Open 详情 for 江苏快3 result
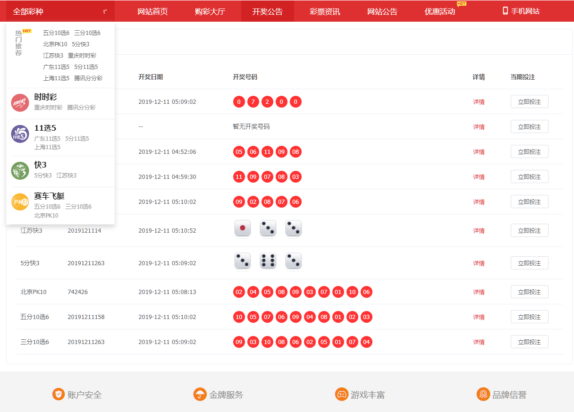 [x=479, y=230]
